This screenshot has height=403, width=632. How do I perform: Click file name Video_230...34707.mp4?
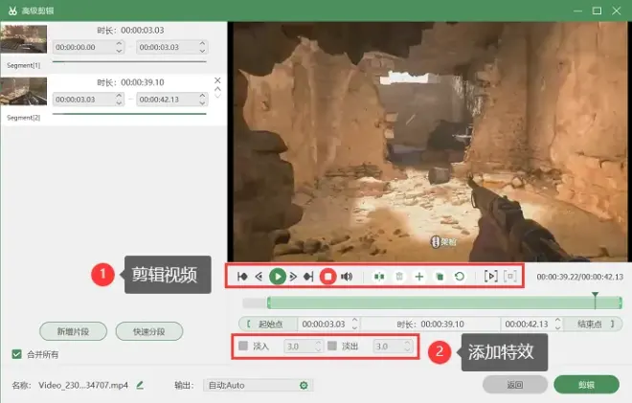(x=83, y=385)
